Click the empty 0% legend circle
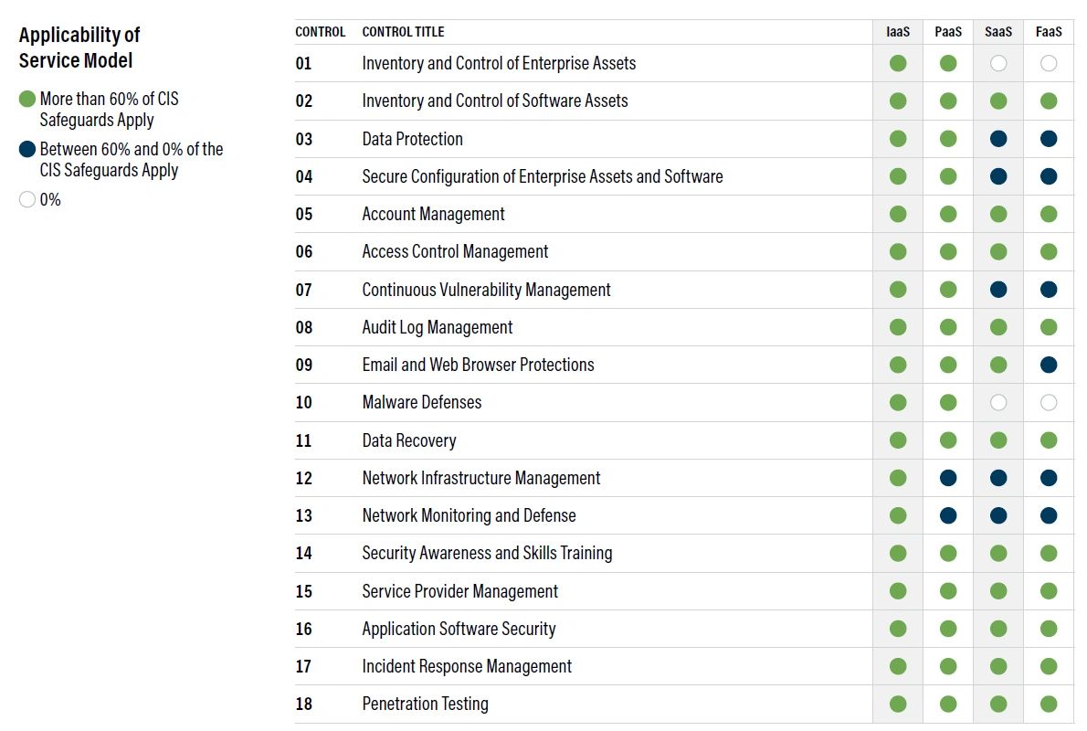Viewport: 1087px width, 731px height. (x=26, y=198)
